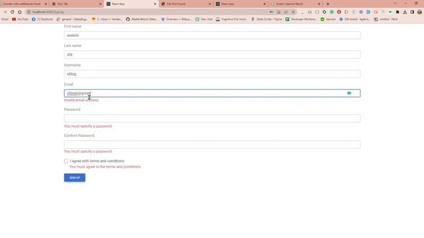Bookmark this page with the star icon
This screenshot has height=238, width=424.
293,12
